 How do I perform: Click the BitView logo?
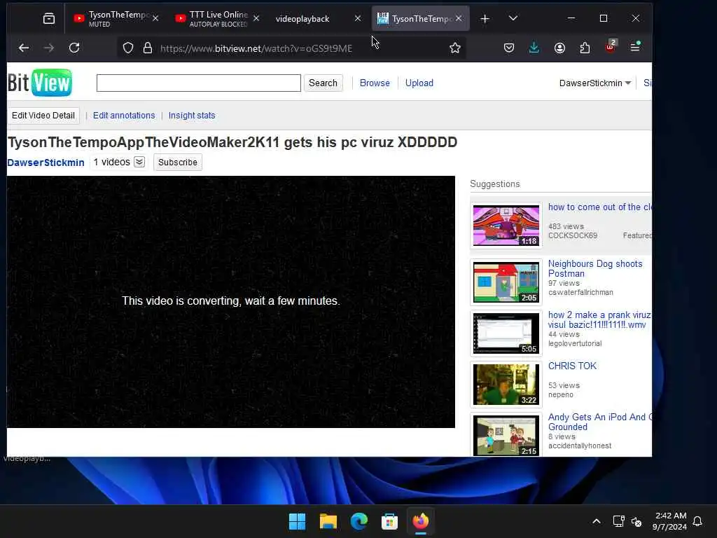[40, 83]
